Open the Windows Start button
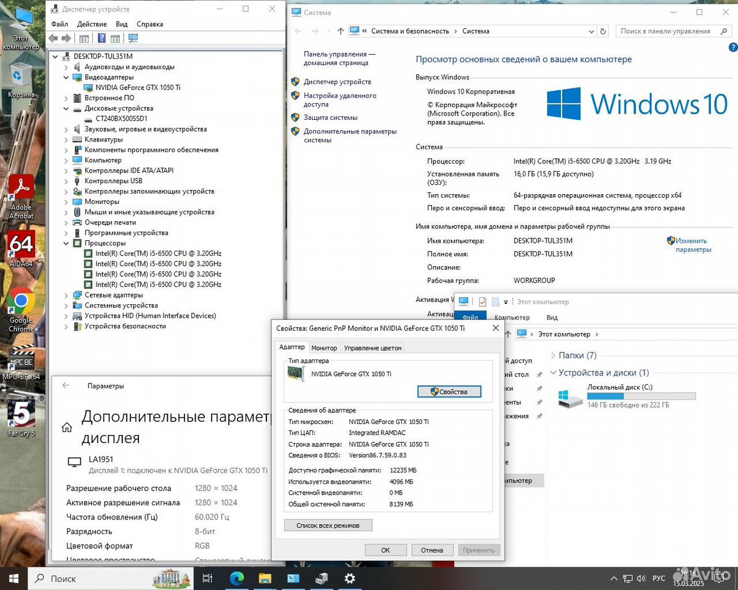The image size is (738, 590). pyautogui.click(x=14, y=578)
